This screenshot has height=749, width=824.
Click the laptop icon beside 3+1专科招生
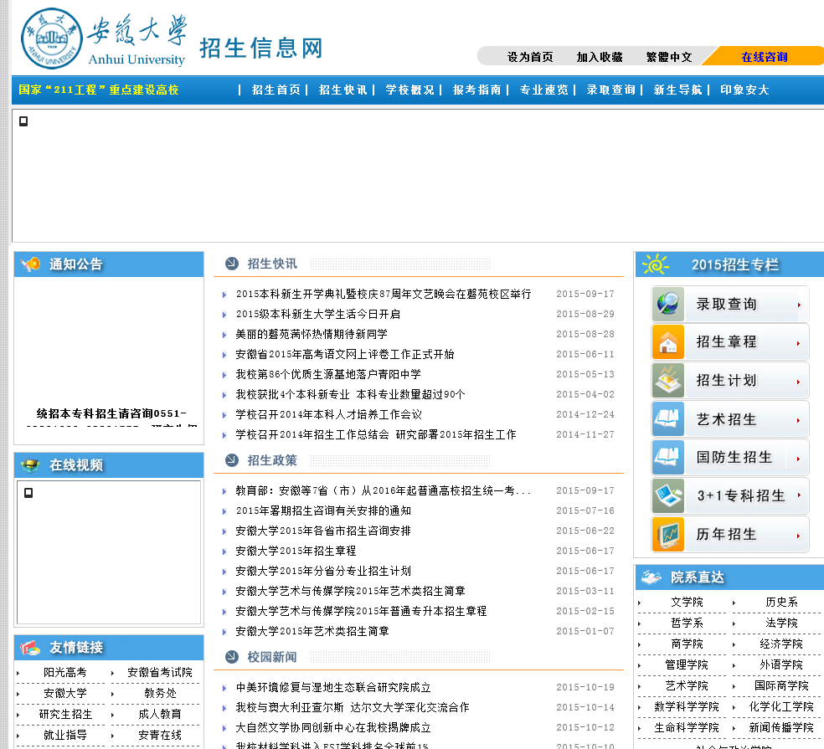pyautogui.click(x=668, y=495)
